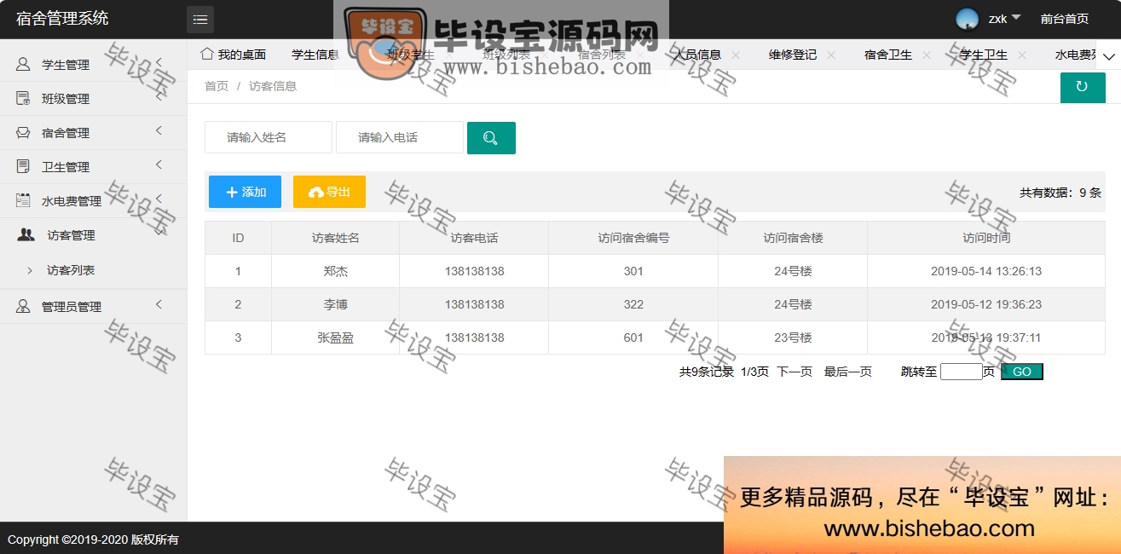1121x554 pixels.
Task: Click the zxk user avatar
Action: (967, 19)
